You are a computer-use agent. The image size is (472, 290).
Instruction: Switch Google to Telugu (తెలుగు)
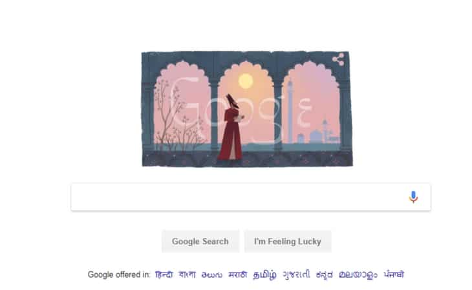point(212,275)
